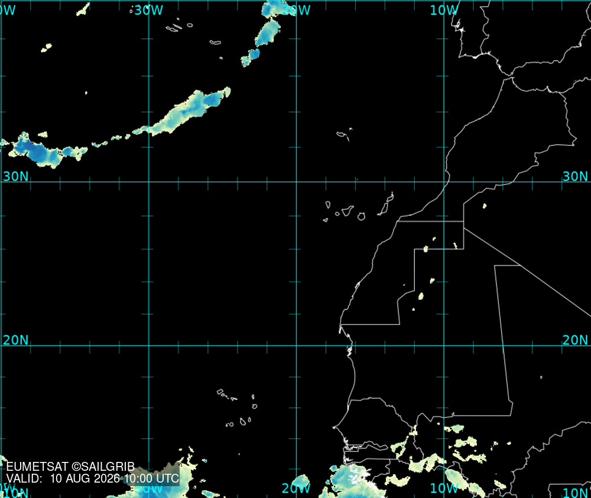Screen dimensions: 591x498
Task: Click the 20W label at the bottom
Action: click(296, 488)
